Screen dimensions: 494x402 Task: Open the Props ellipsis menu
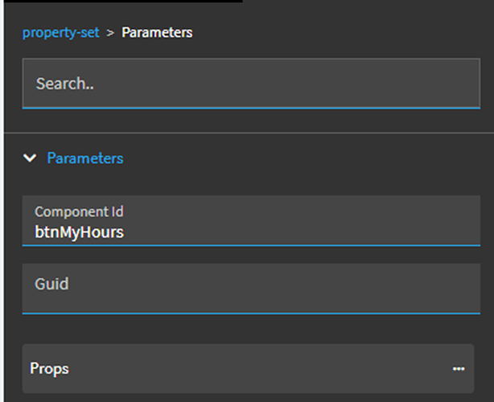coord(458,369)
